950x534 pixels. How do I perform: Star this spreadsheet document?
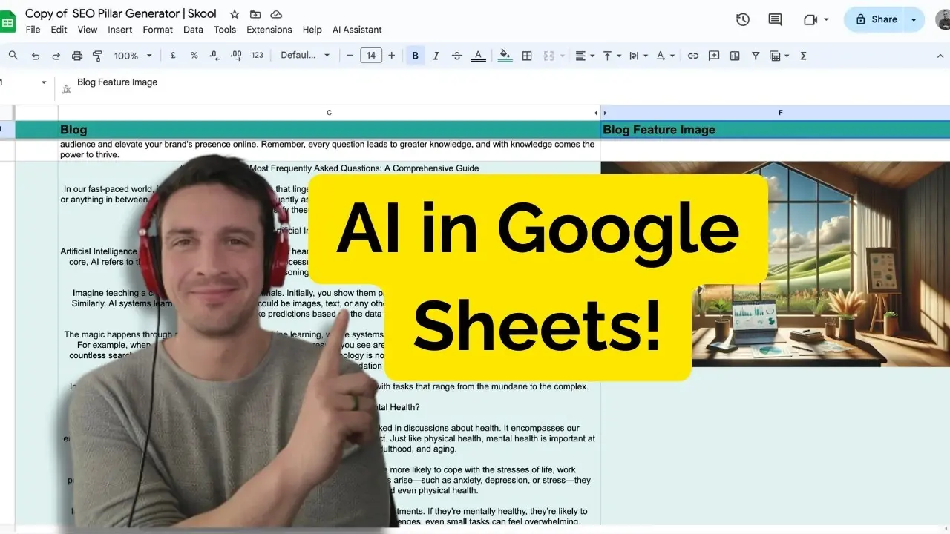tap(235, 14)
